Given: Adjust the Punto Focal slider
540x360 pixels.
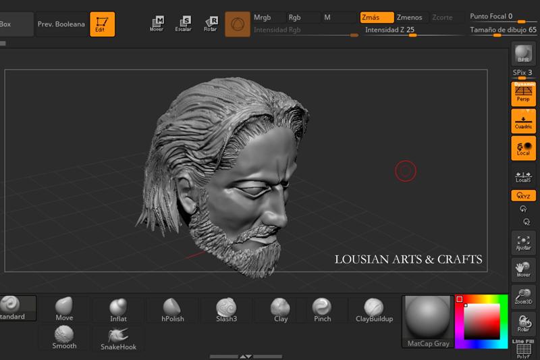Looking at the screenshot, I should 503,18.
